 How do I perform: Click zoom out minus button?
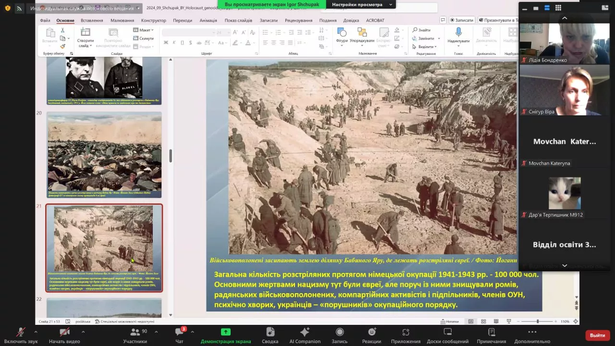point(519,321)
